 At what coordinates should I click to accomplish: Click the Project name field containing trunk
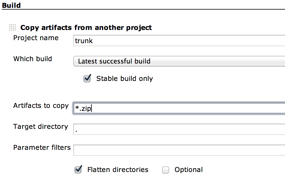(x=179, y=41)
